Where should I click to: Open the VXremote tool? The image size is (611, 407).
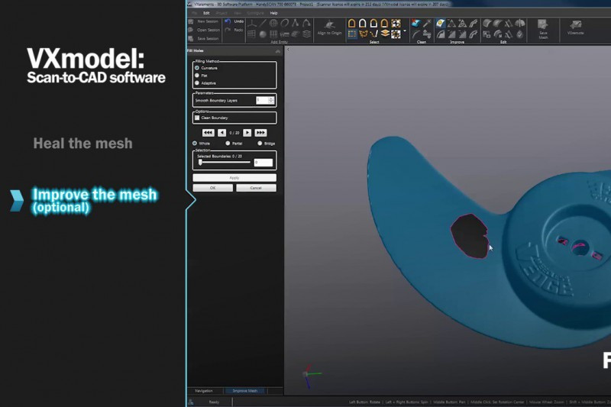pyautogui.click(x=575, y=28)
